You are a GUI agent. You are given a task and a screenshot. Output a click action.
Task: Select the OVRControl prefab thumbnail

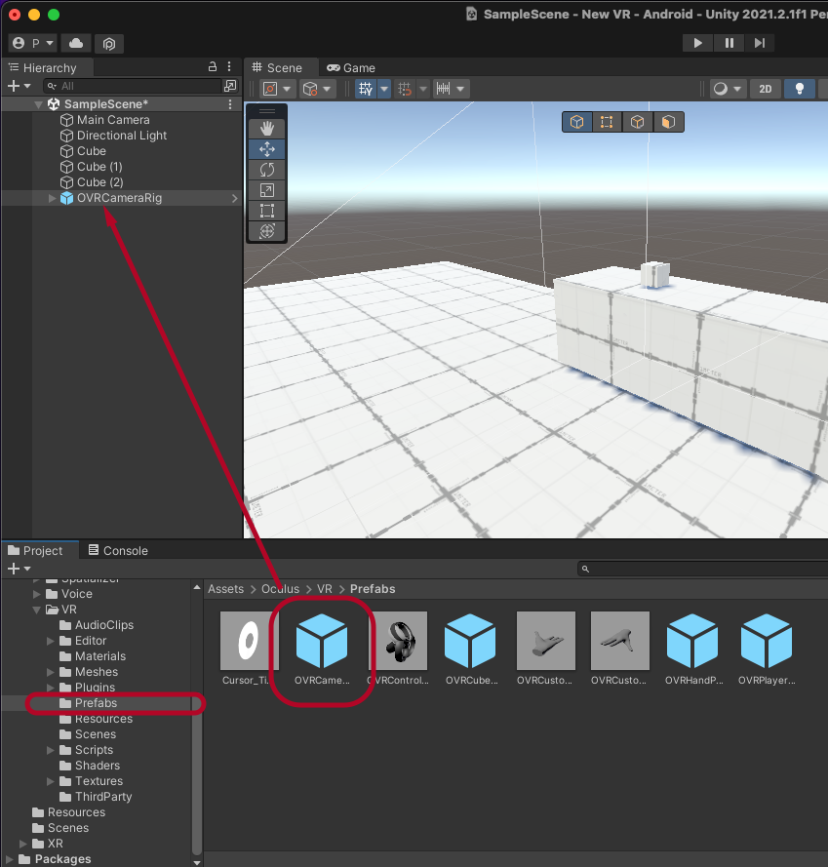click(398, 641)
